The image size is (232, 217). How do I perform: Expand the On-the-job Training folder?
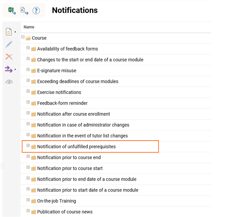tap(28, 200)
